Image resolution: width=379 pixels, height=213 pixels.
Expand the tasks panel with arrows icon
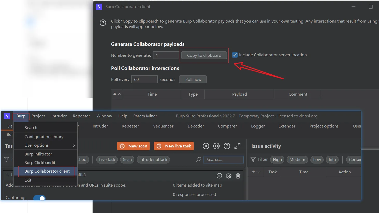coord(237,146)
